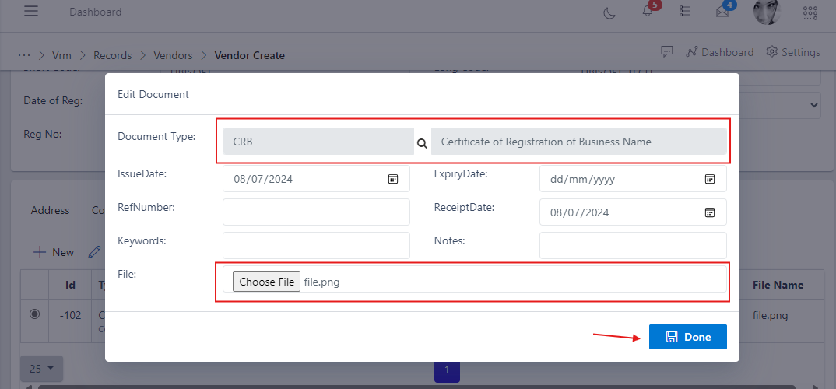836x389 pixels.
Task: Expand the breadcrumb ellipsis
Action: pos(24,55)
